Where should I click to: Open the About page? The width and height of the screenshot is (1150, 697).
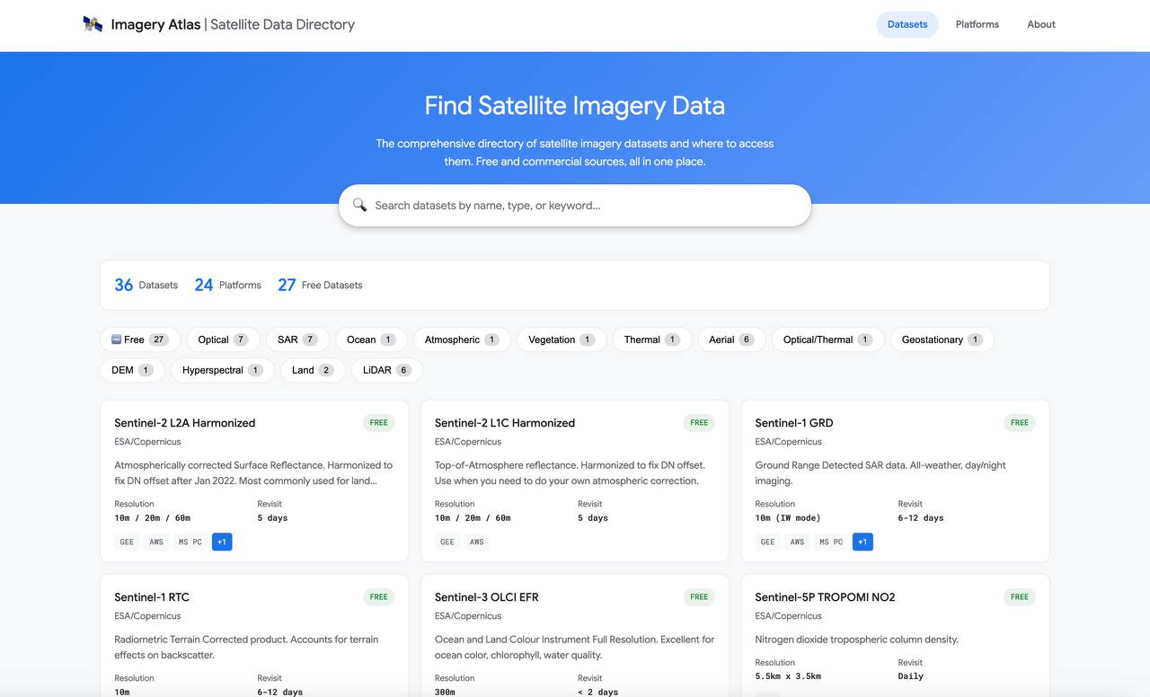point(1040,24)
